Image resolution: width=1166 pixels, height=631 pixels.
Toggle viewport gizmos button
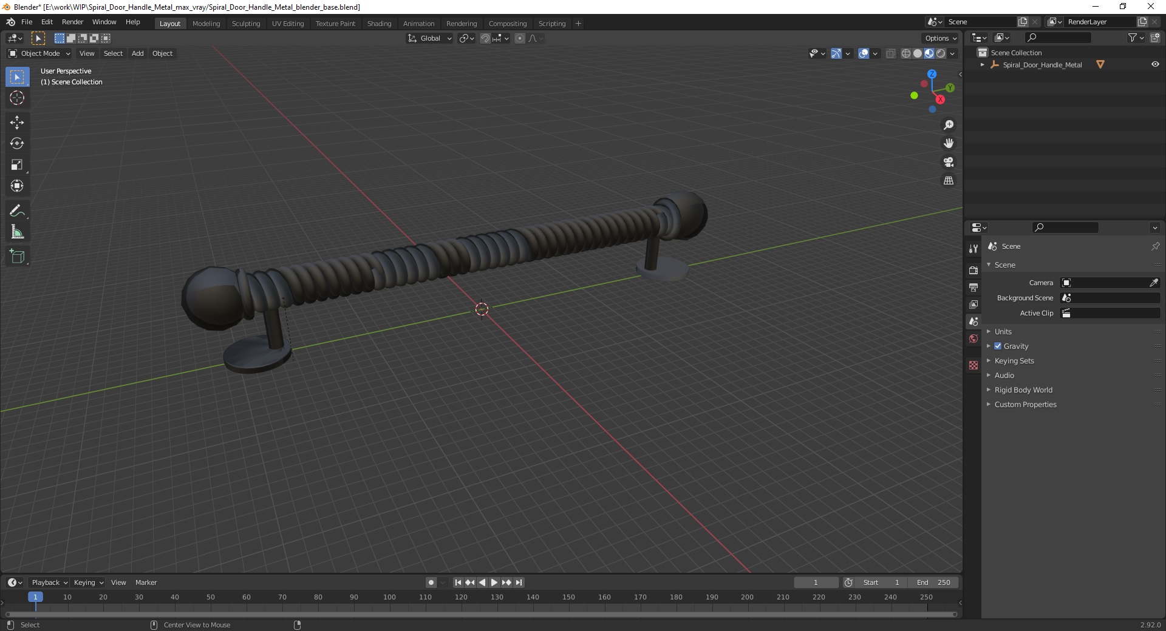coord(836,53)
